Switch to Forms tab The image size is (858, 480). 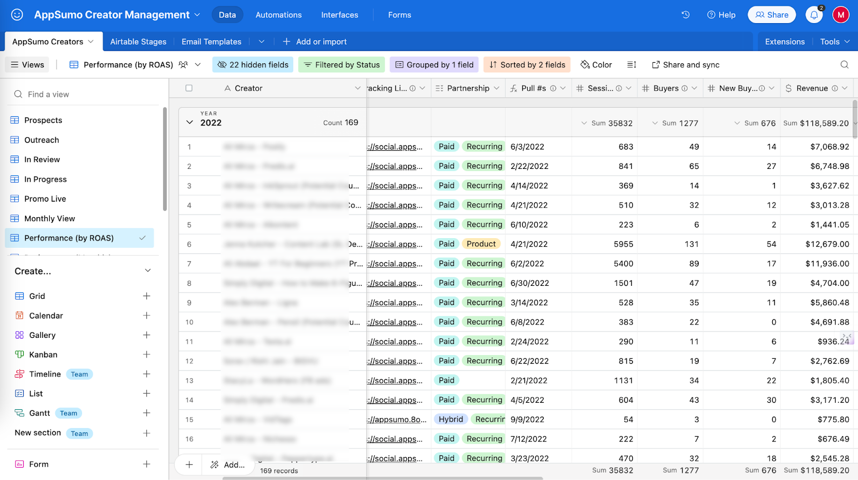point(400,15)
